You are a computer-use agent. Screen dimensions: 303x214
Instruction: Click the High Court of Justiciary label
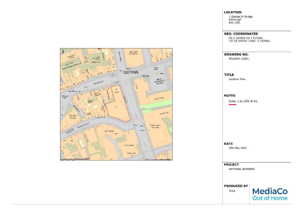(134, 53)
